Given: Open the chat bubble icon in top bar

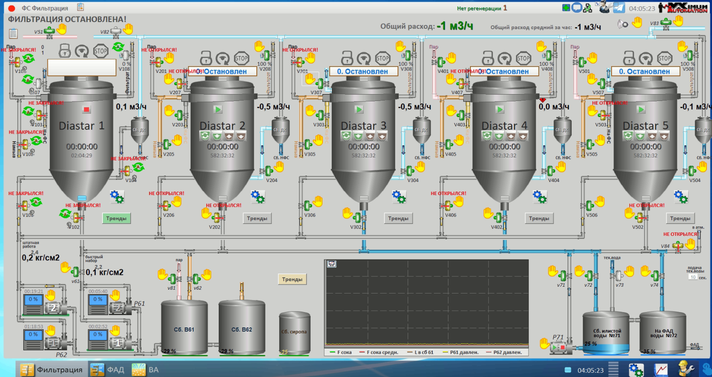Looking at the screenshot, I should pyautogui.click(x=576, y=7).
